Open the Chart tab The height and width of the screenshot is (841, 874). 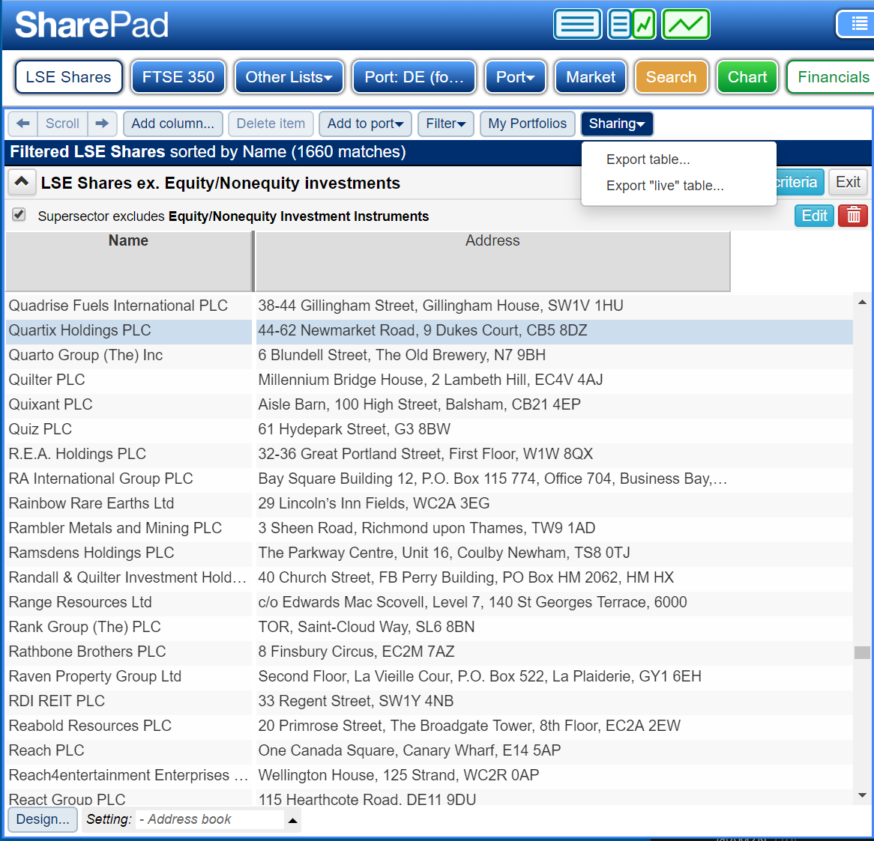pyautogui.click(x=747, y=77)
